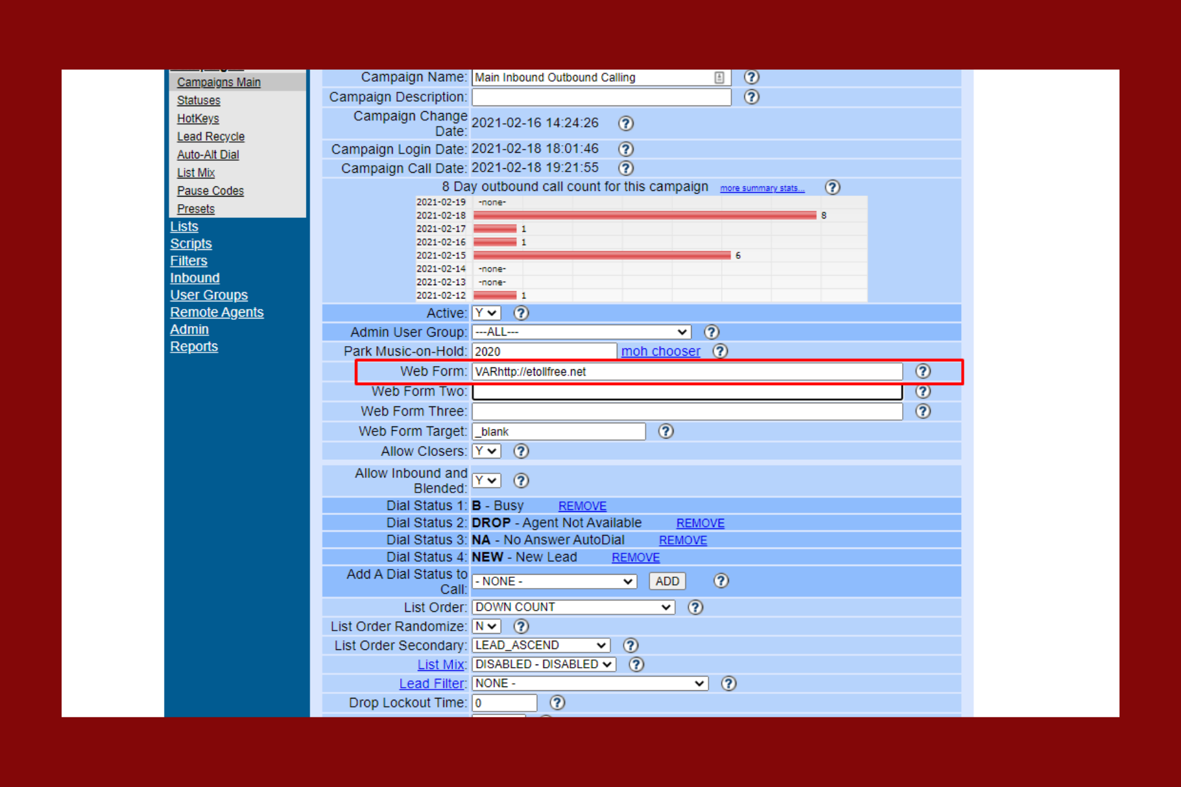1181x787 pixels.
Task: Open the Admin User Group dropdown
Action: point(582,332)
